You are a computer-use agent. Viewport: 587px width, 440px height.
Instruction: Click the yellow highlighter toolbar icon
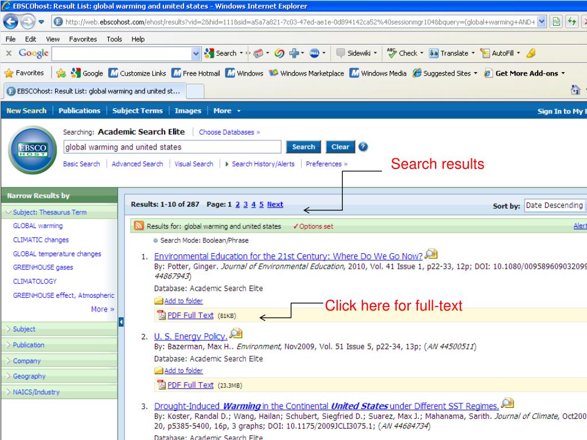(531, 53)
